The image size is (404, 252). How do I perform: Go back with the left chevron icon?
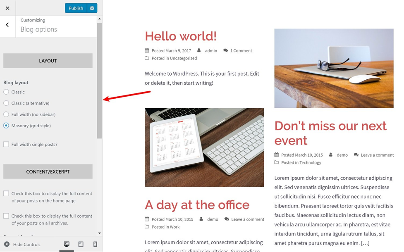(7, 25)
